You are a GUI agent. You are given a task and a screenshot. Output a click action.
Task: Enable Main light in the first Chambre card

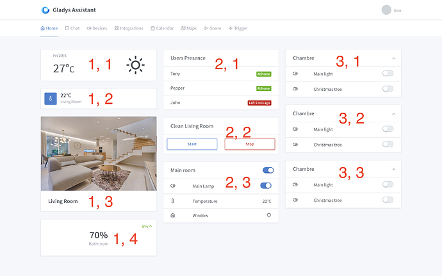coord(388,74)
